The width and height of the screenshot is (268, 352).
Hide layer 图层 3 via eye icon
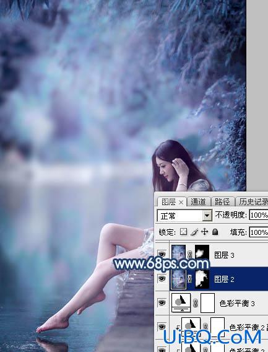coord(162,254)
